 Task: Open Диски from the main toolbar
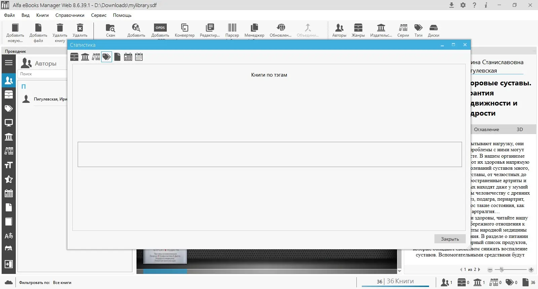click(433, 30)
